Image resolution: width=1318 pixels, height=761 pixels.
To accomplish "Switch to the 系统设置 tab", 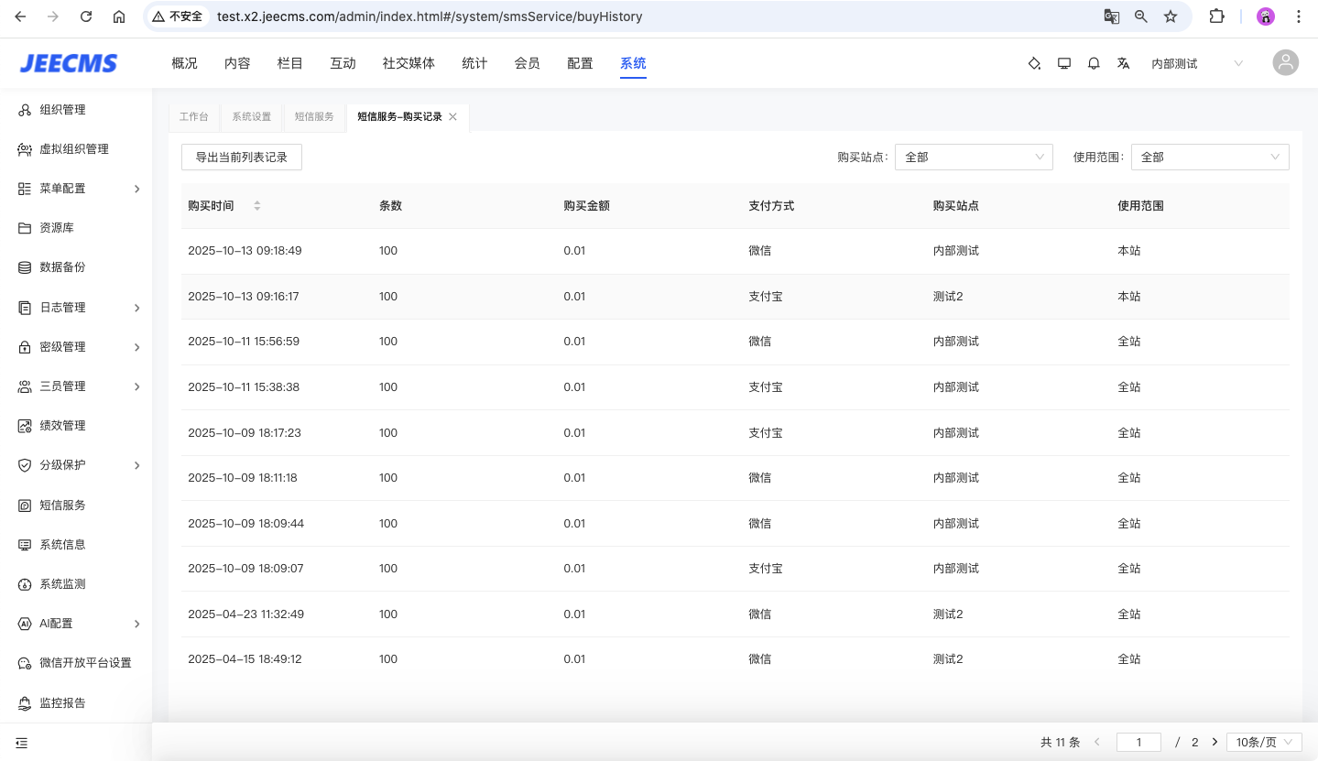I will point(251,117).
